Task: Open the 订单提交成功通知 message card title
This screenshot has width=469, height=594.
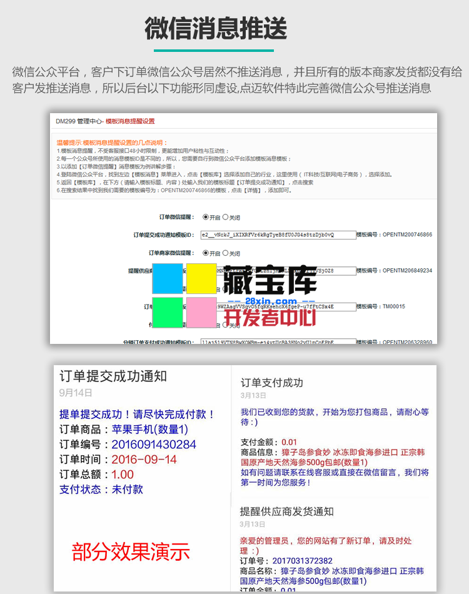Action: click(113, 376)
